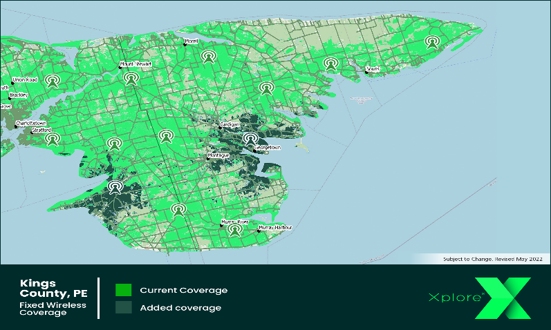Click the Added coverage dark swatch

(124, 307)
